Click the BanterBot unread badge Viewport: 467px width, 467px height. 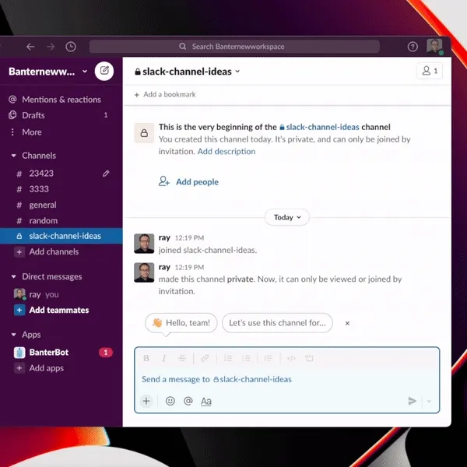[106, 353]
